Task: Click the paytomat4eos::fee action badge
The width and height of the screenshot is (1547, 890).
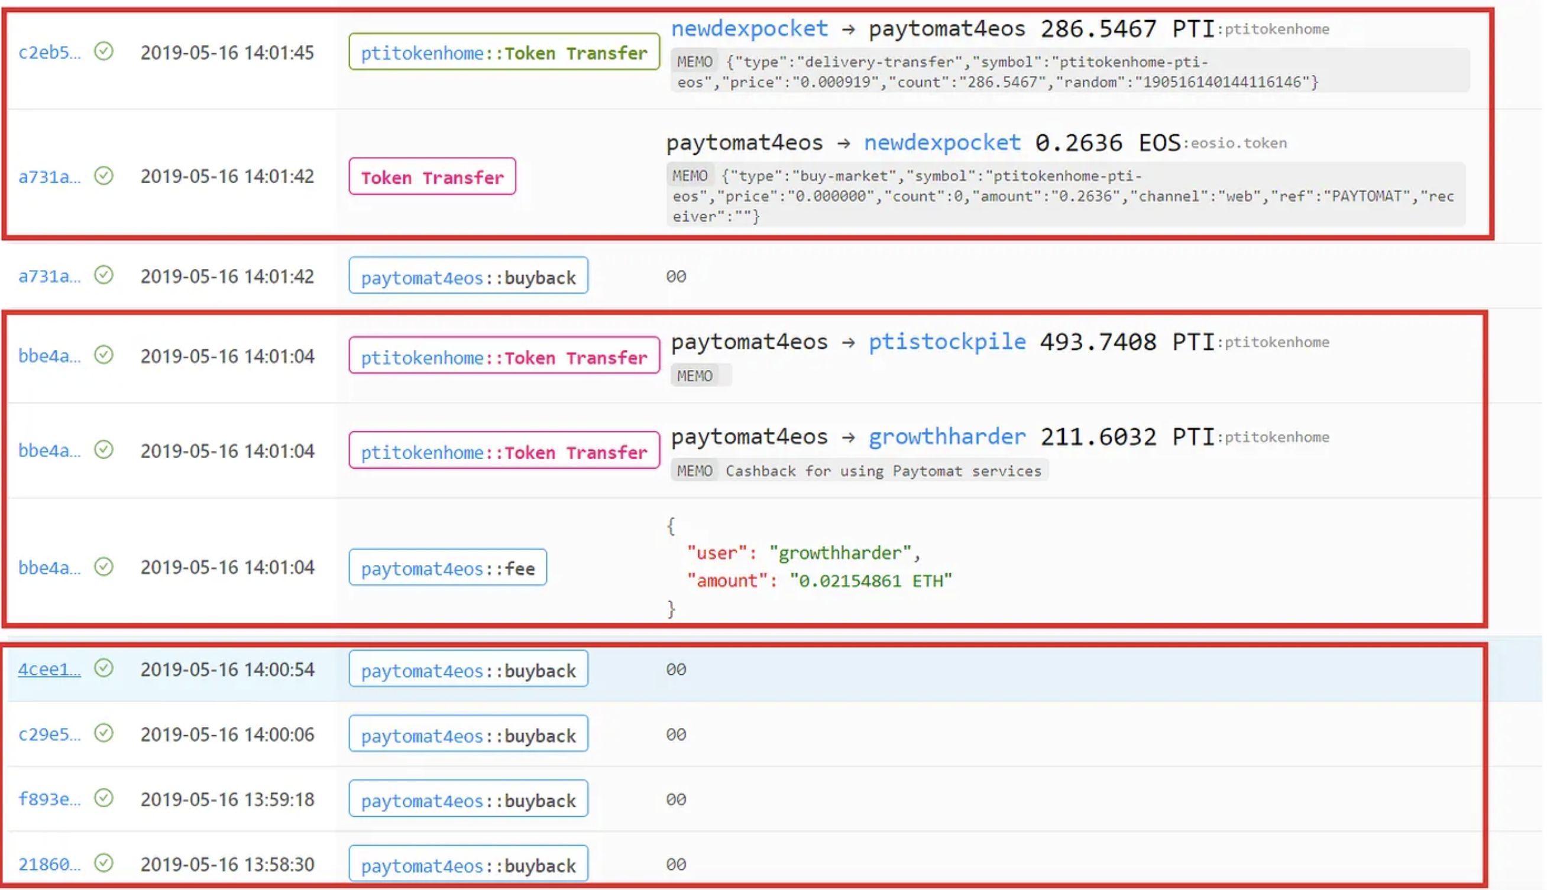Action: (x=448, y=567)
